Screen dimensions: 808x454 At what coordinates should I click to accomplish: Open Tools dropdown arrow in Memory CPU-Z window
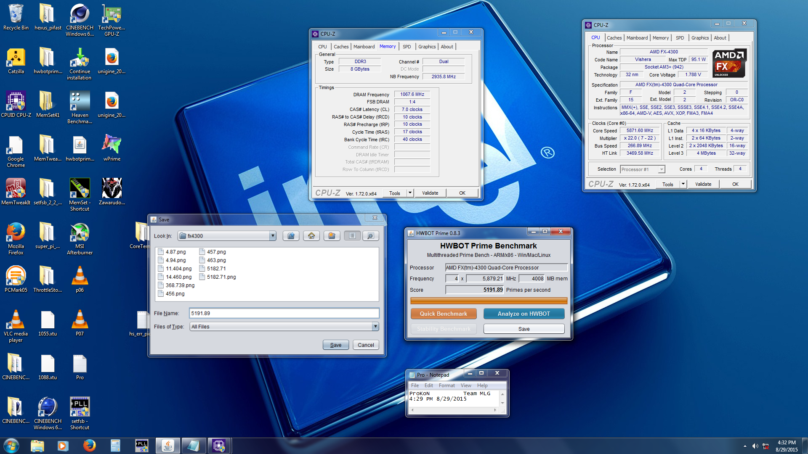click(410, 193)
